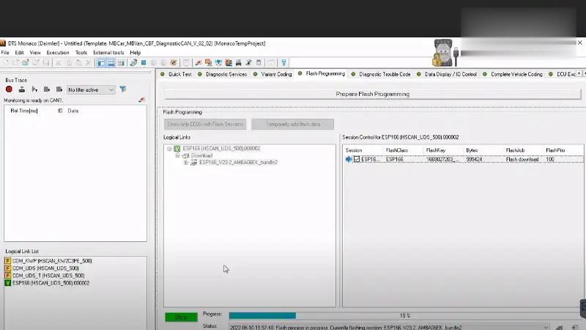This screenshot has height=330, width=586.
Task: Open the External tools menu
Action: click(108, 53)
